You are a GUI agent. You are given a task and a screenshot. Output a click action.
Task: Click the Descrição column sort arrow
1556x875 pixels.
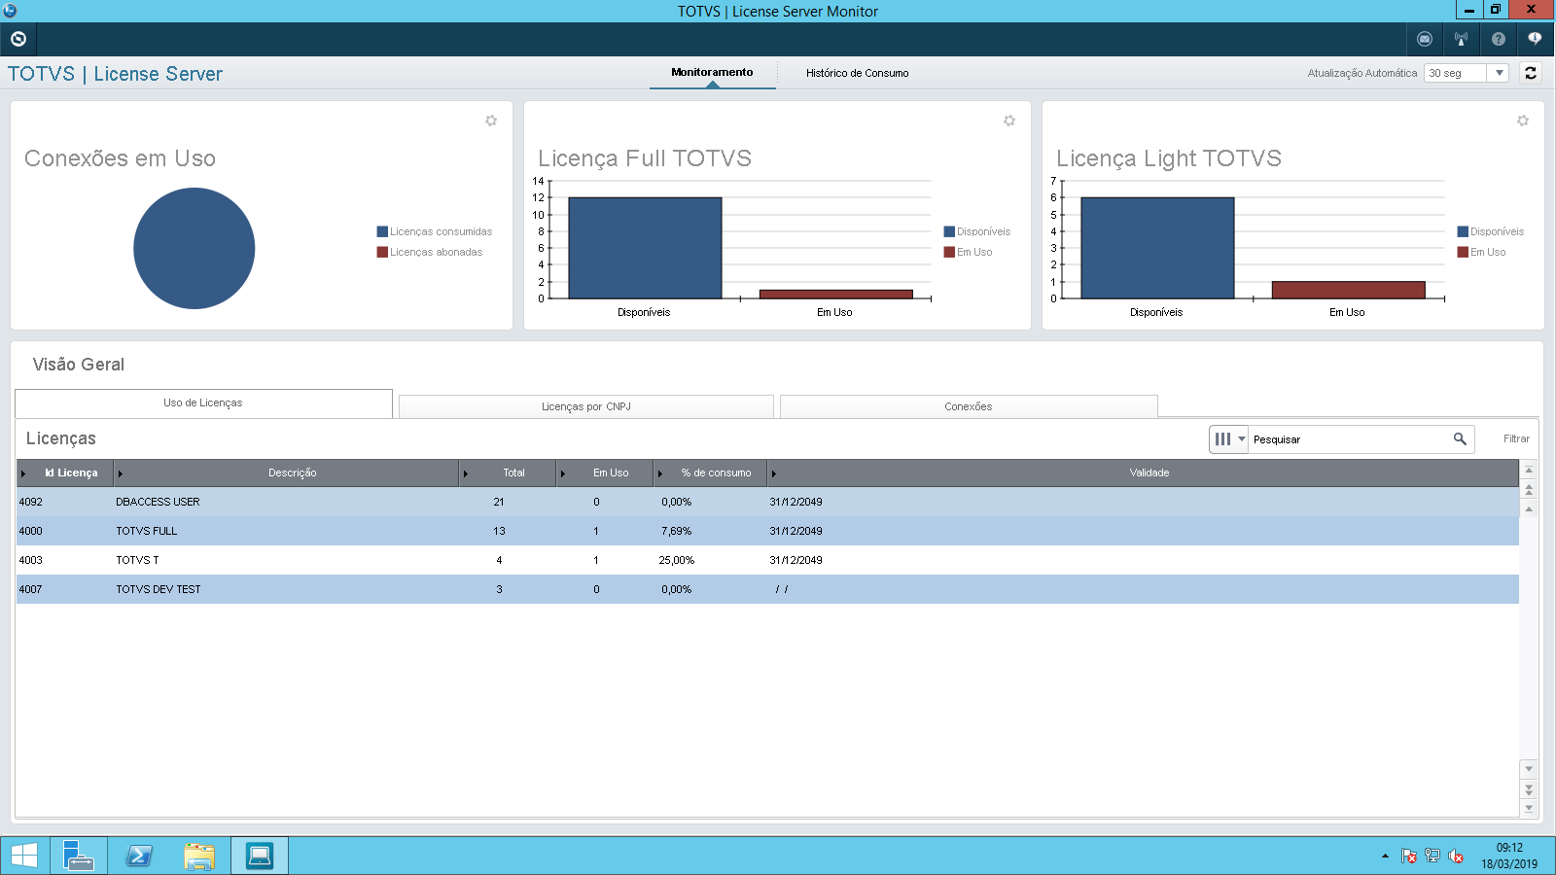click(x=120, y=473)
